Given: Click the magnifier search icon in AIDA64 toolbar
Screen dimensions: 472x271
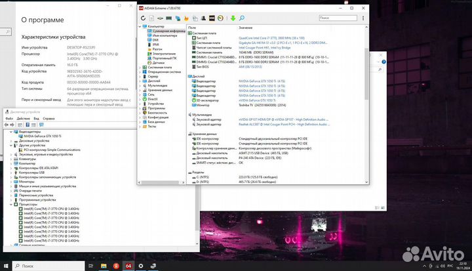Looking at the screenshot, I should (x=241, y=18).
